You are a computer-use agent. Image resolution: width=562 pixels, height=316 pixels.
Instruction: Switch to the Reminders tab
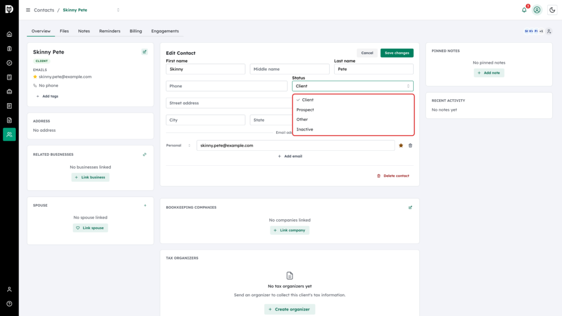point(110,31)
